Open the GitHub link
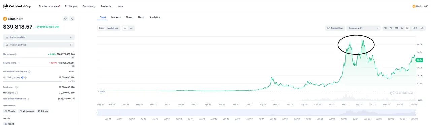Screen dimensions: 431x125 pyautogui.click(x=43, y=111)
